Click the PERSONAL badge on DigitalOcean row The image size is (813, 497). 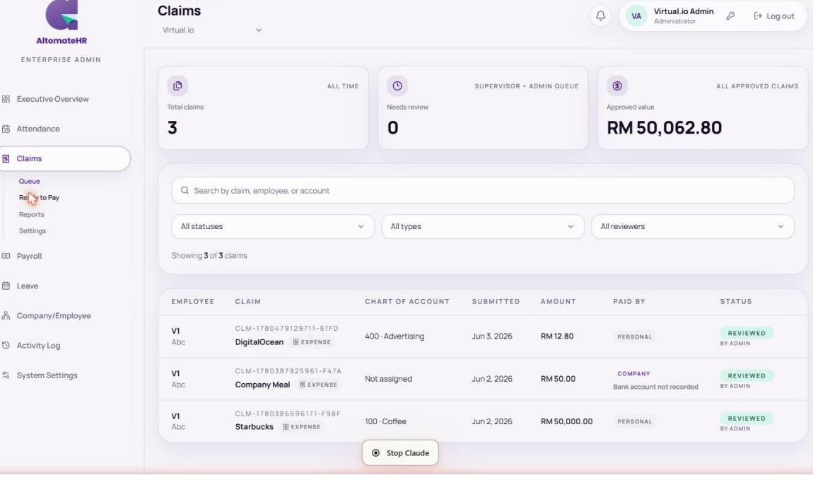[x=635, y=337]
